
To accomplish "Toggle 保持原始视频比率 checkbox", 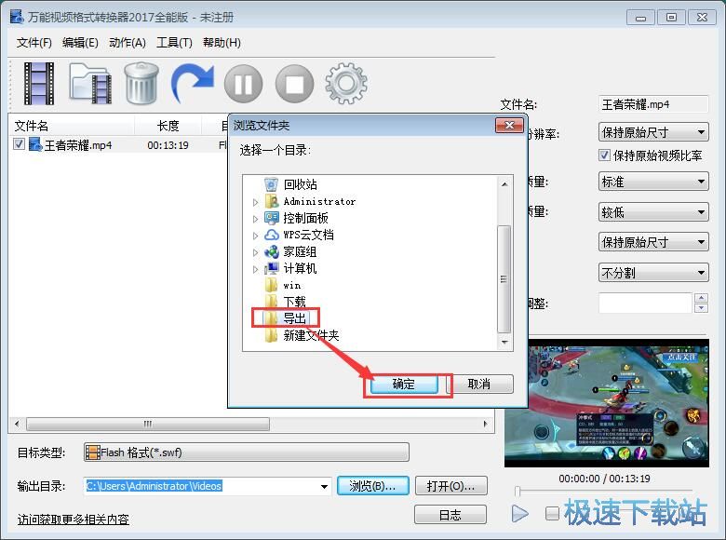I will (604, 155).
